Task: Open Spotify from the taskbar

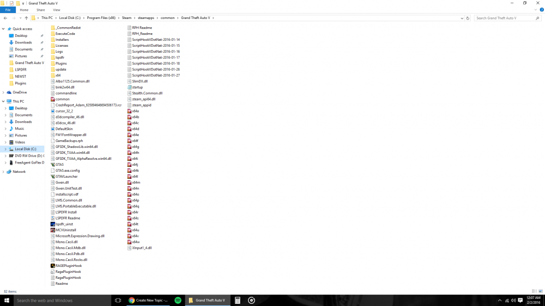Action: click(x=178, y=301)
